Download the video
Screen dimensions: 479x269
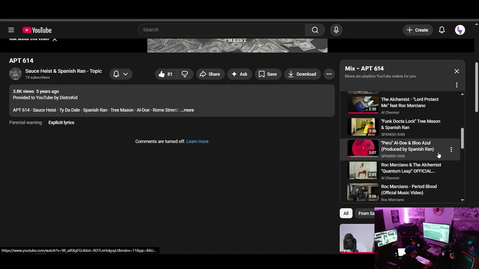pos(302,74)
